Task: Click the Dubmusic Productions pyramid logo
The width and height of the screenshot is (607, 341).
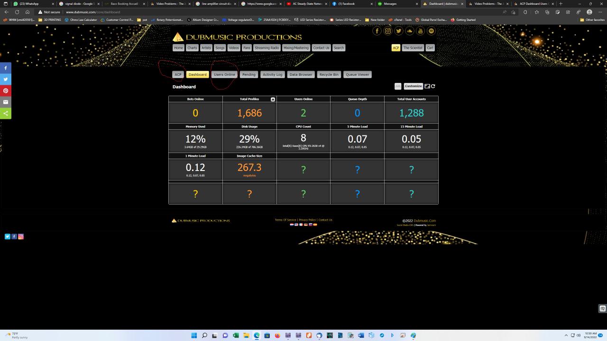Action: coord(178,37)
